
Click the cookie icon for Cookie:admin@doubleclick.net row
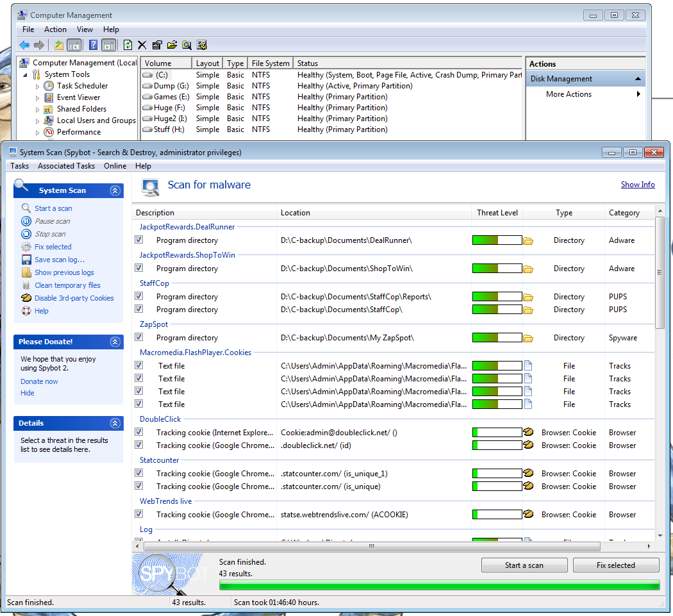pyautogui.click(x=528, y=432)
